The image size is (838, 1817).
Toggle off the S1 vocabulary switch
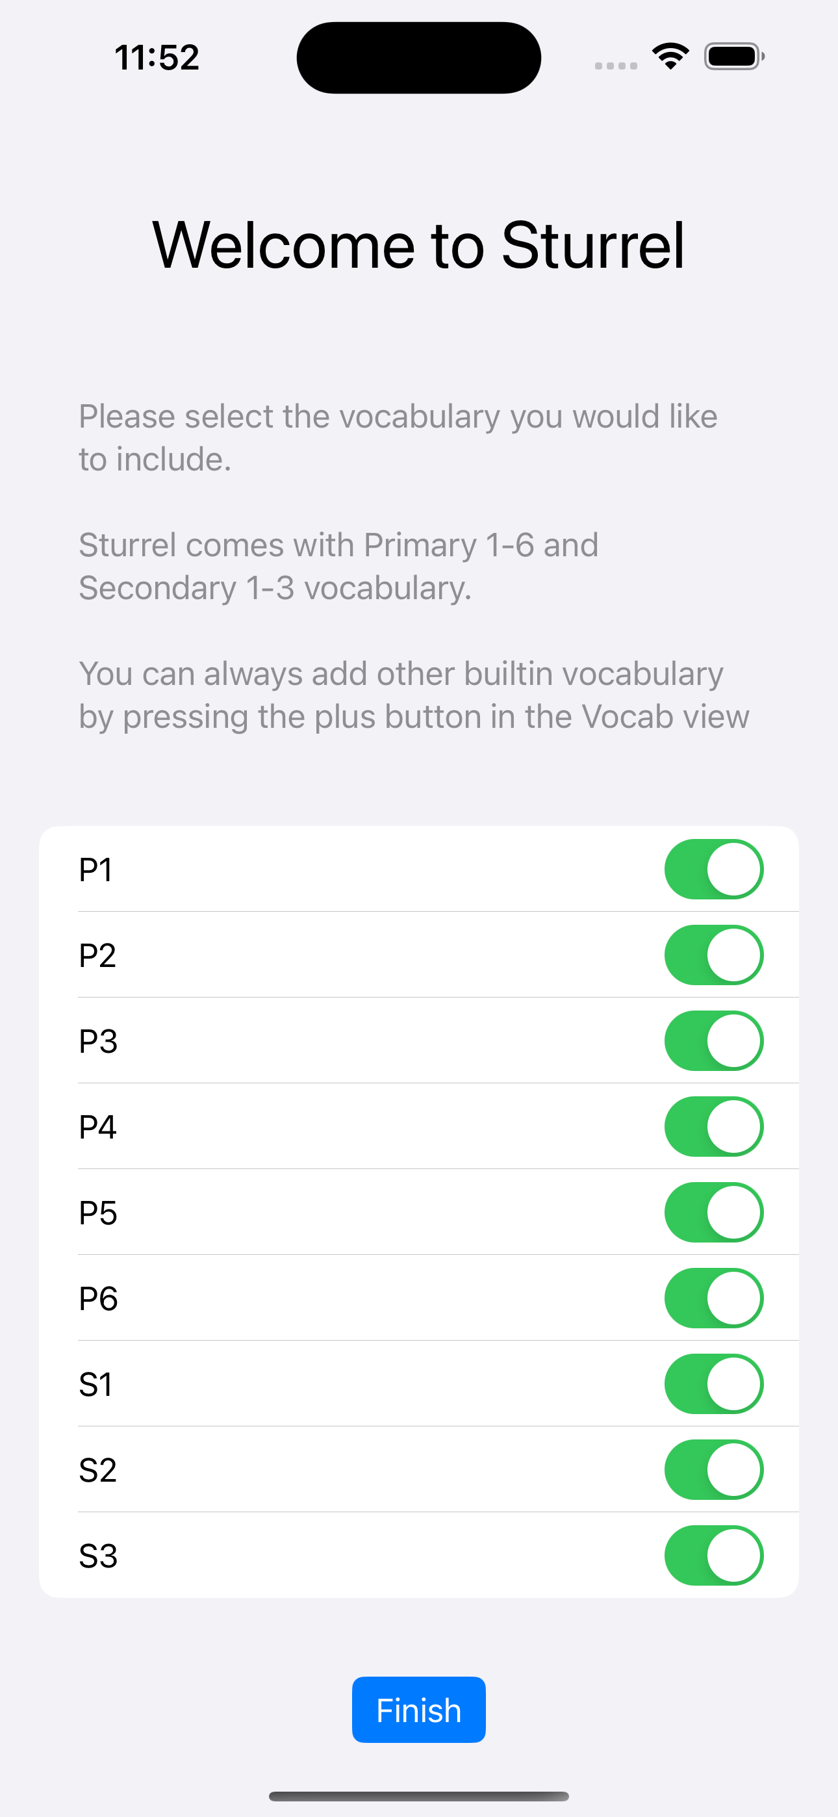713,1384
